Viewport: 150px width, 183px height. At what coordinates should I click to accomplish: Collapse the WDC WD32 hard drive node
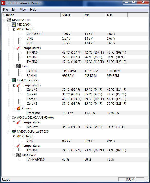(9, 118)
